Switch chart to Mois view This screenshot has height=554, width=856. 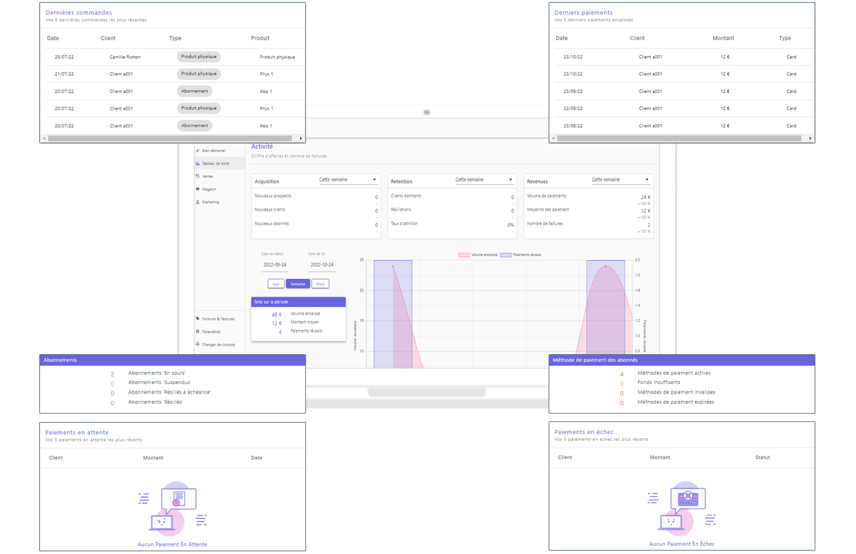pyautogui.click(x=320, y=284)
